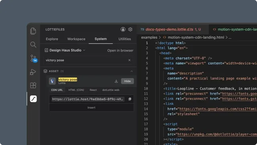Click the doctype html line

[170, 43]
